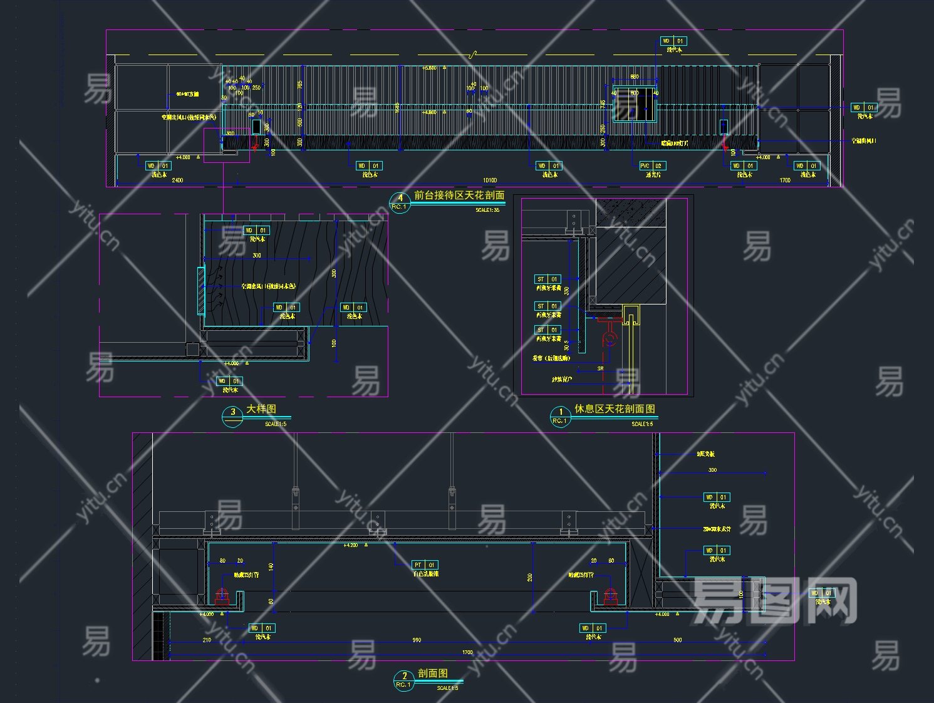Screen dimensions: 934x703
Task: Select the 990 dimension in section drawing
Action: point(417,640)
